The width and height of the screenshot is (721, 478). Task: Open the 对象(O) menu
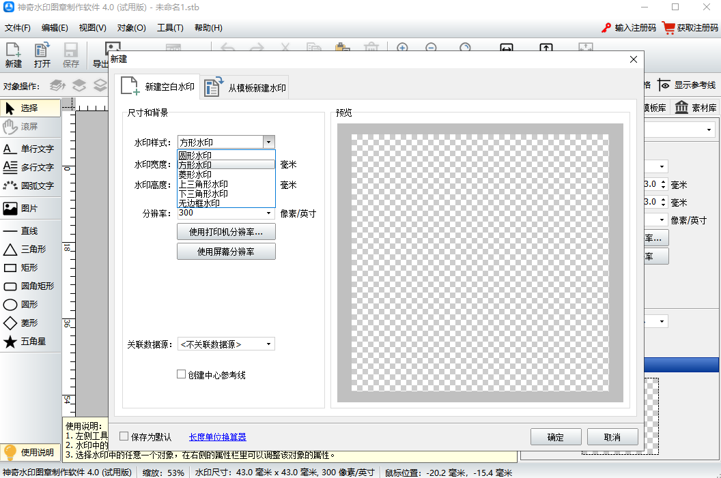pos(132,28)
